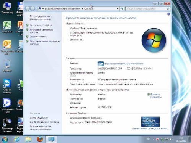
Task: Click the genuine Microsoft software badge
Action: (151, 122)
